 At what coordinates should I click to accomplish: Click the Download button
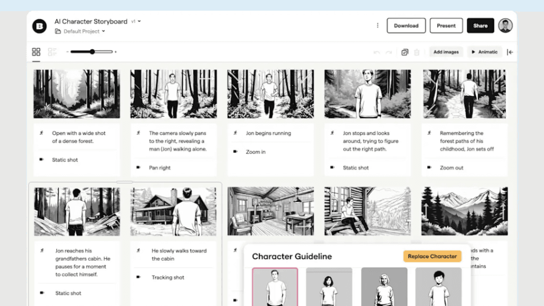[x=406, y=25]
